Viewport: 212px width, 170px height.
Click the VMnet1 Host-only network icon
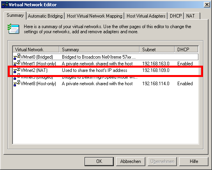pyautogui.click(x=17, y=63)
